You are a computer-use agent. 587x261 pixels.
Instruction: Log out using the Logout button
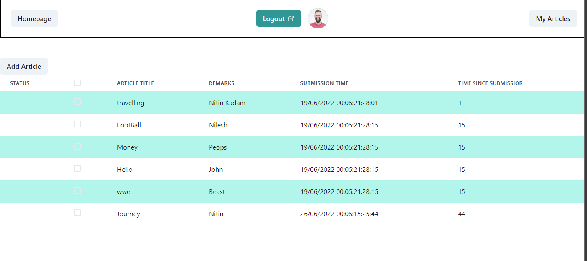click(x=279, y=18)
